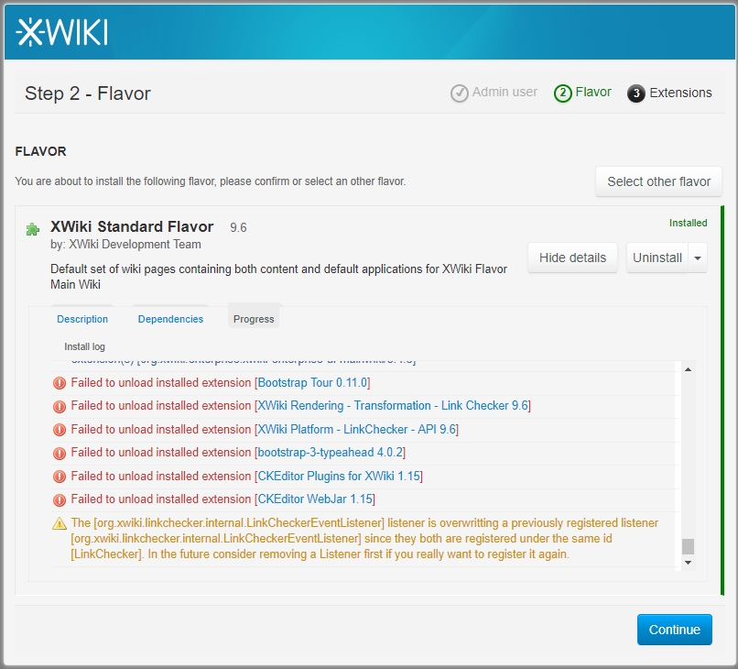Screen dimensions: 738x669
Task: Click the Installed status label
Action: click(689, 223)
